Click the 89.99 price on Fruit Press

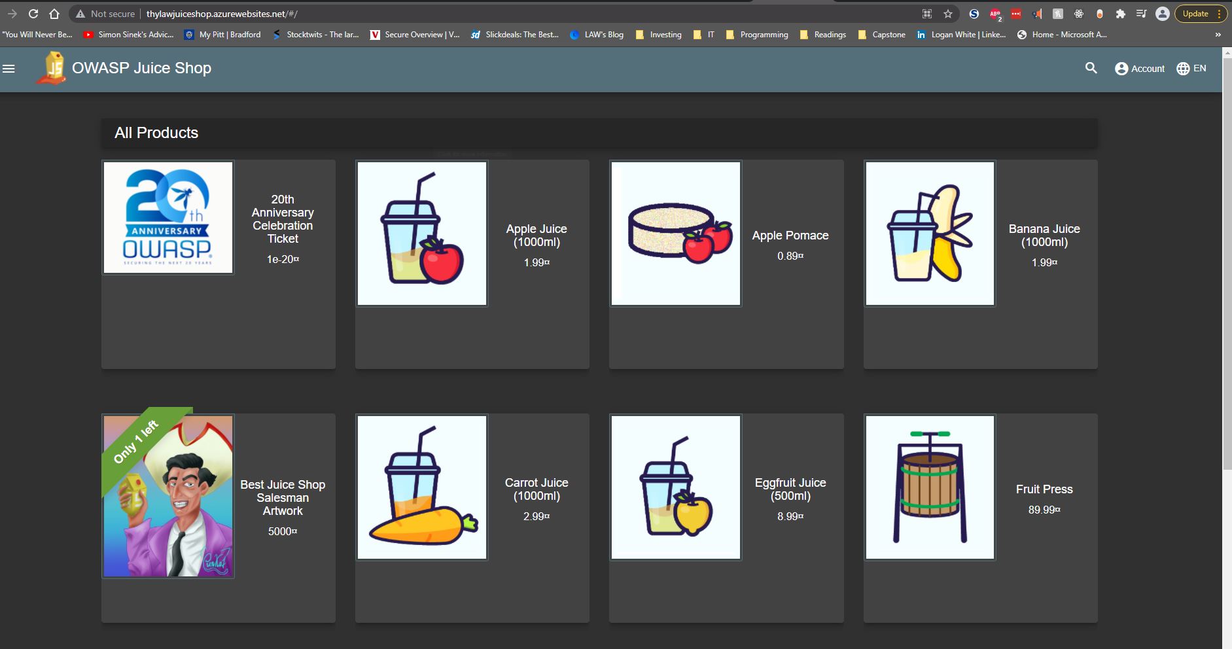(x=1044, y=510)
